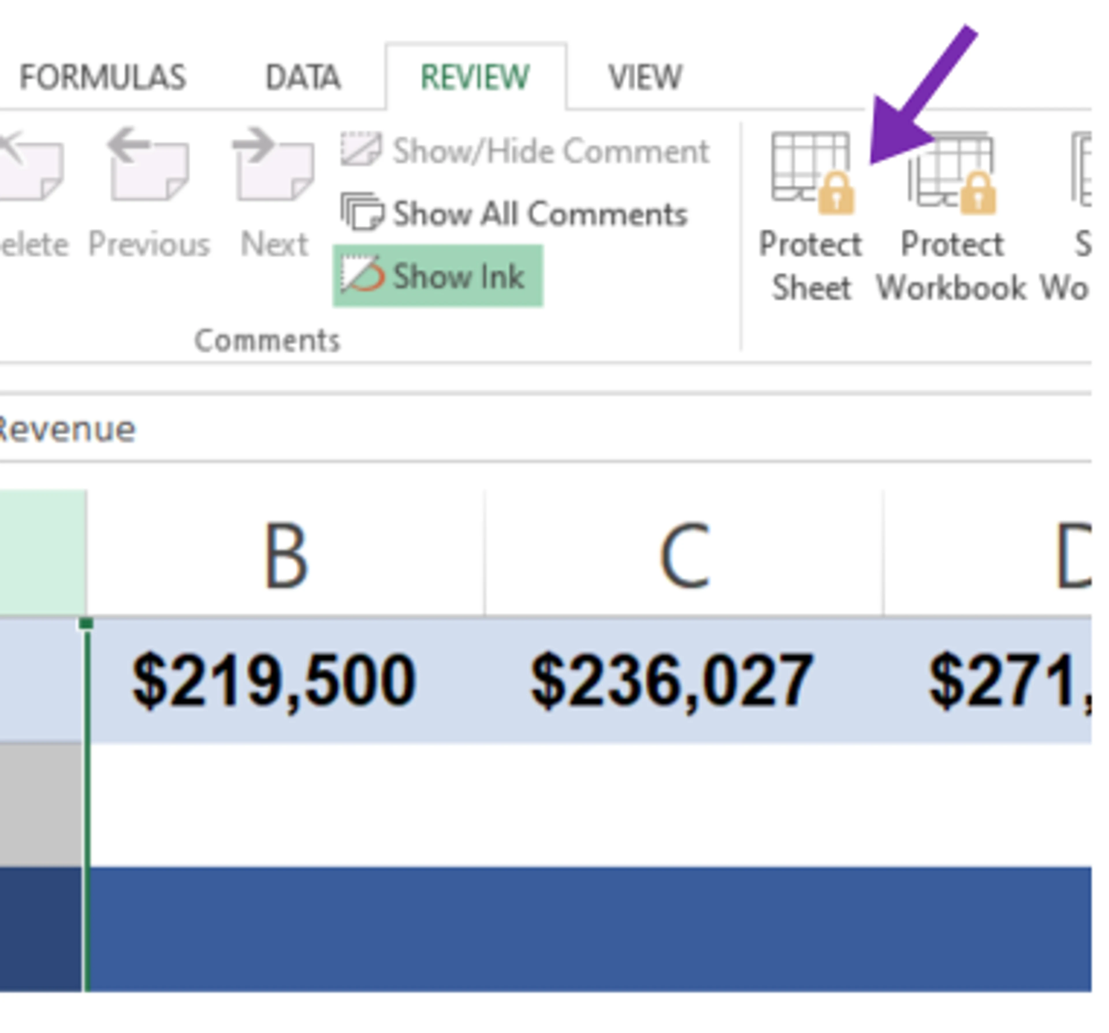Click the Show All Comments icon

pos(362,213)
